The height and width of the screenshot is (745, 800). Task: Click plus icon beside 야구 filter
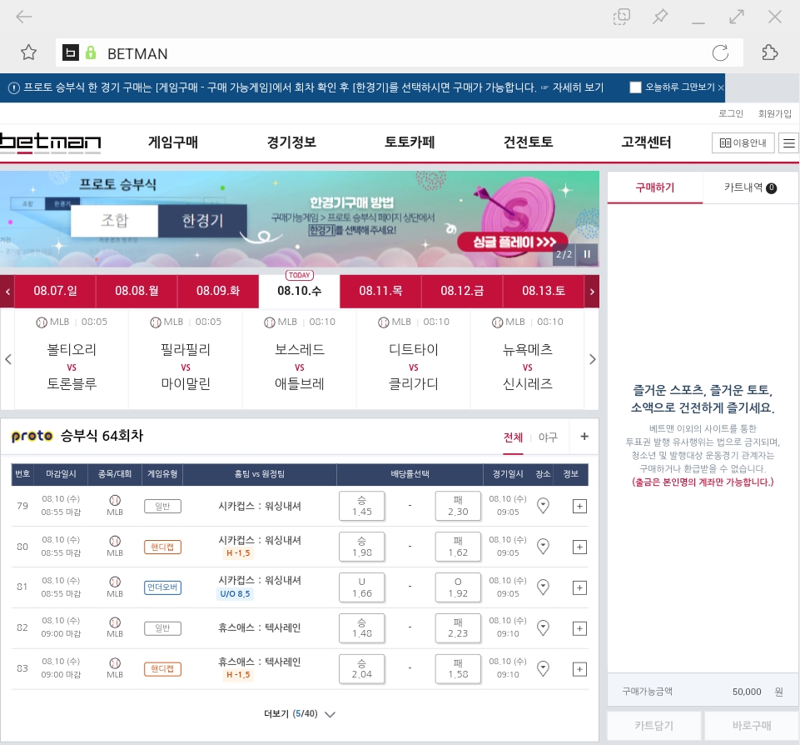click(x=584, y=436)
